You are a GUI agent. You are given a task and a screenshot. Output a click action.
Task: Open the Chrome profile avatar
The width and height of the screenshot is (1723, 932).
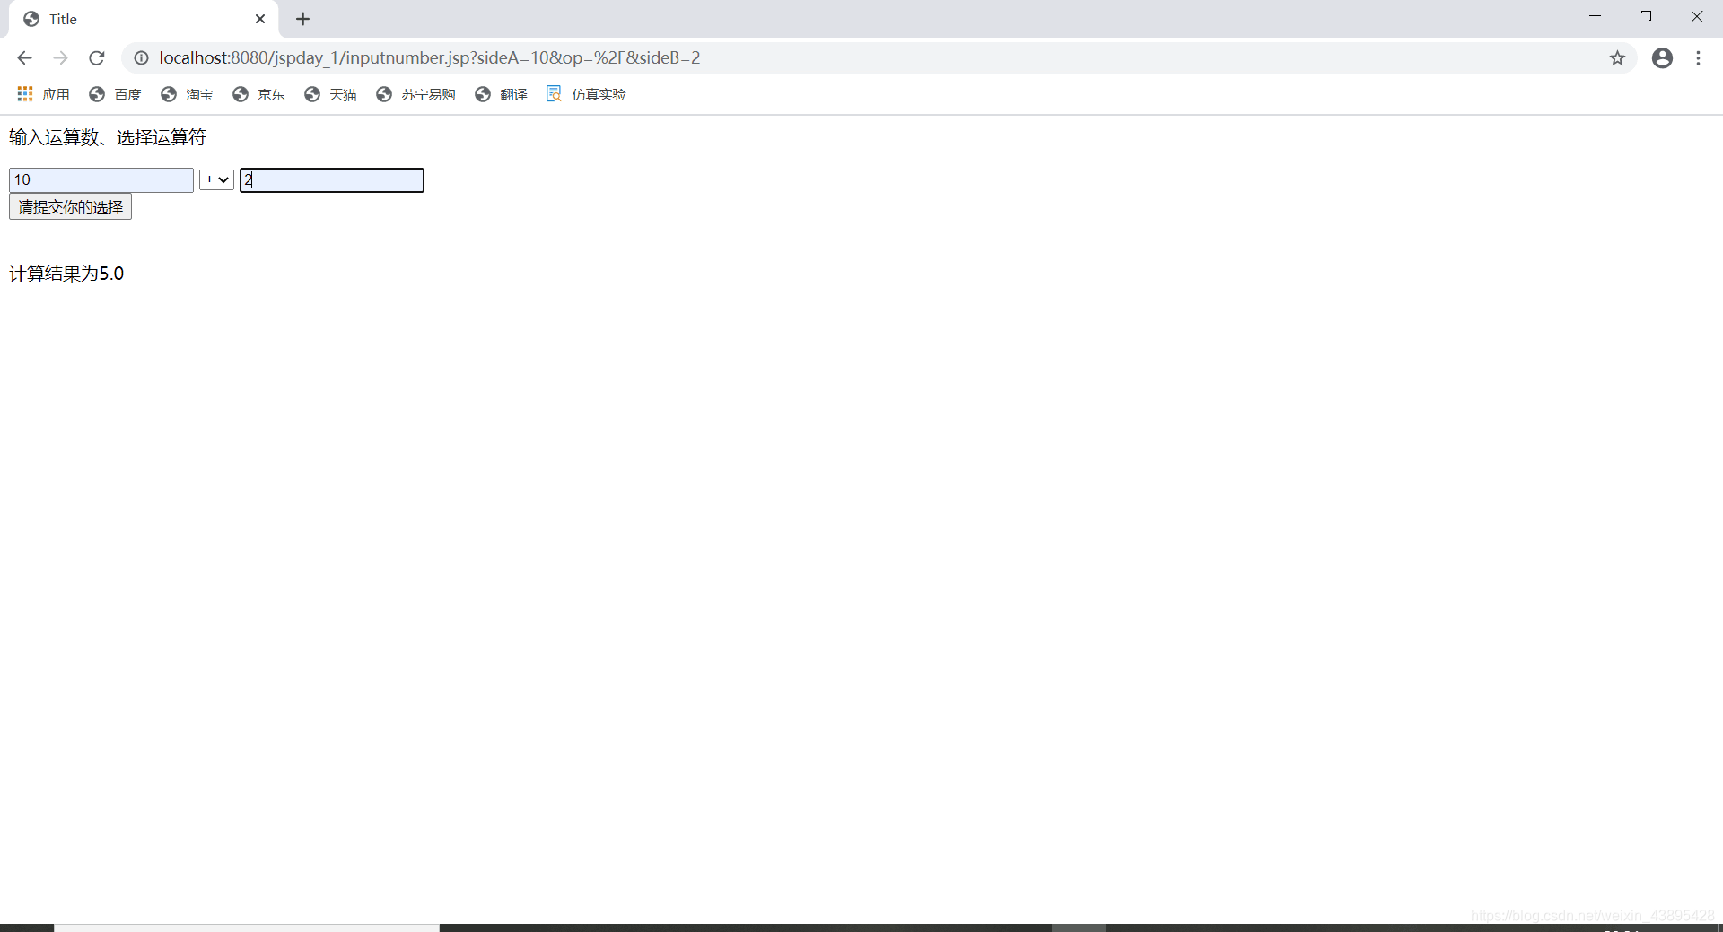(1662, 58)
